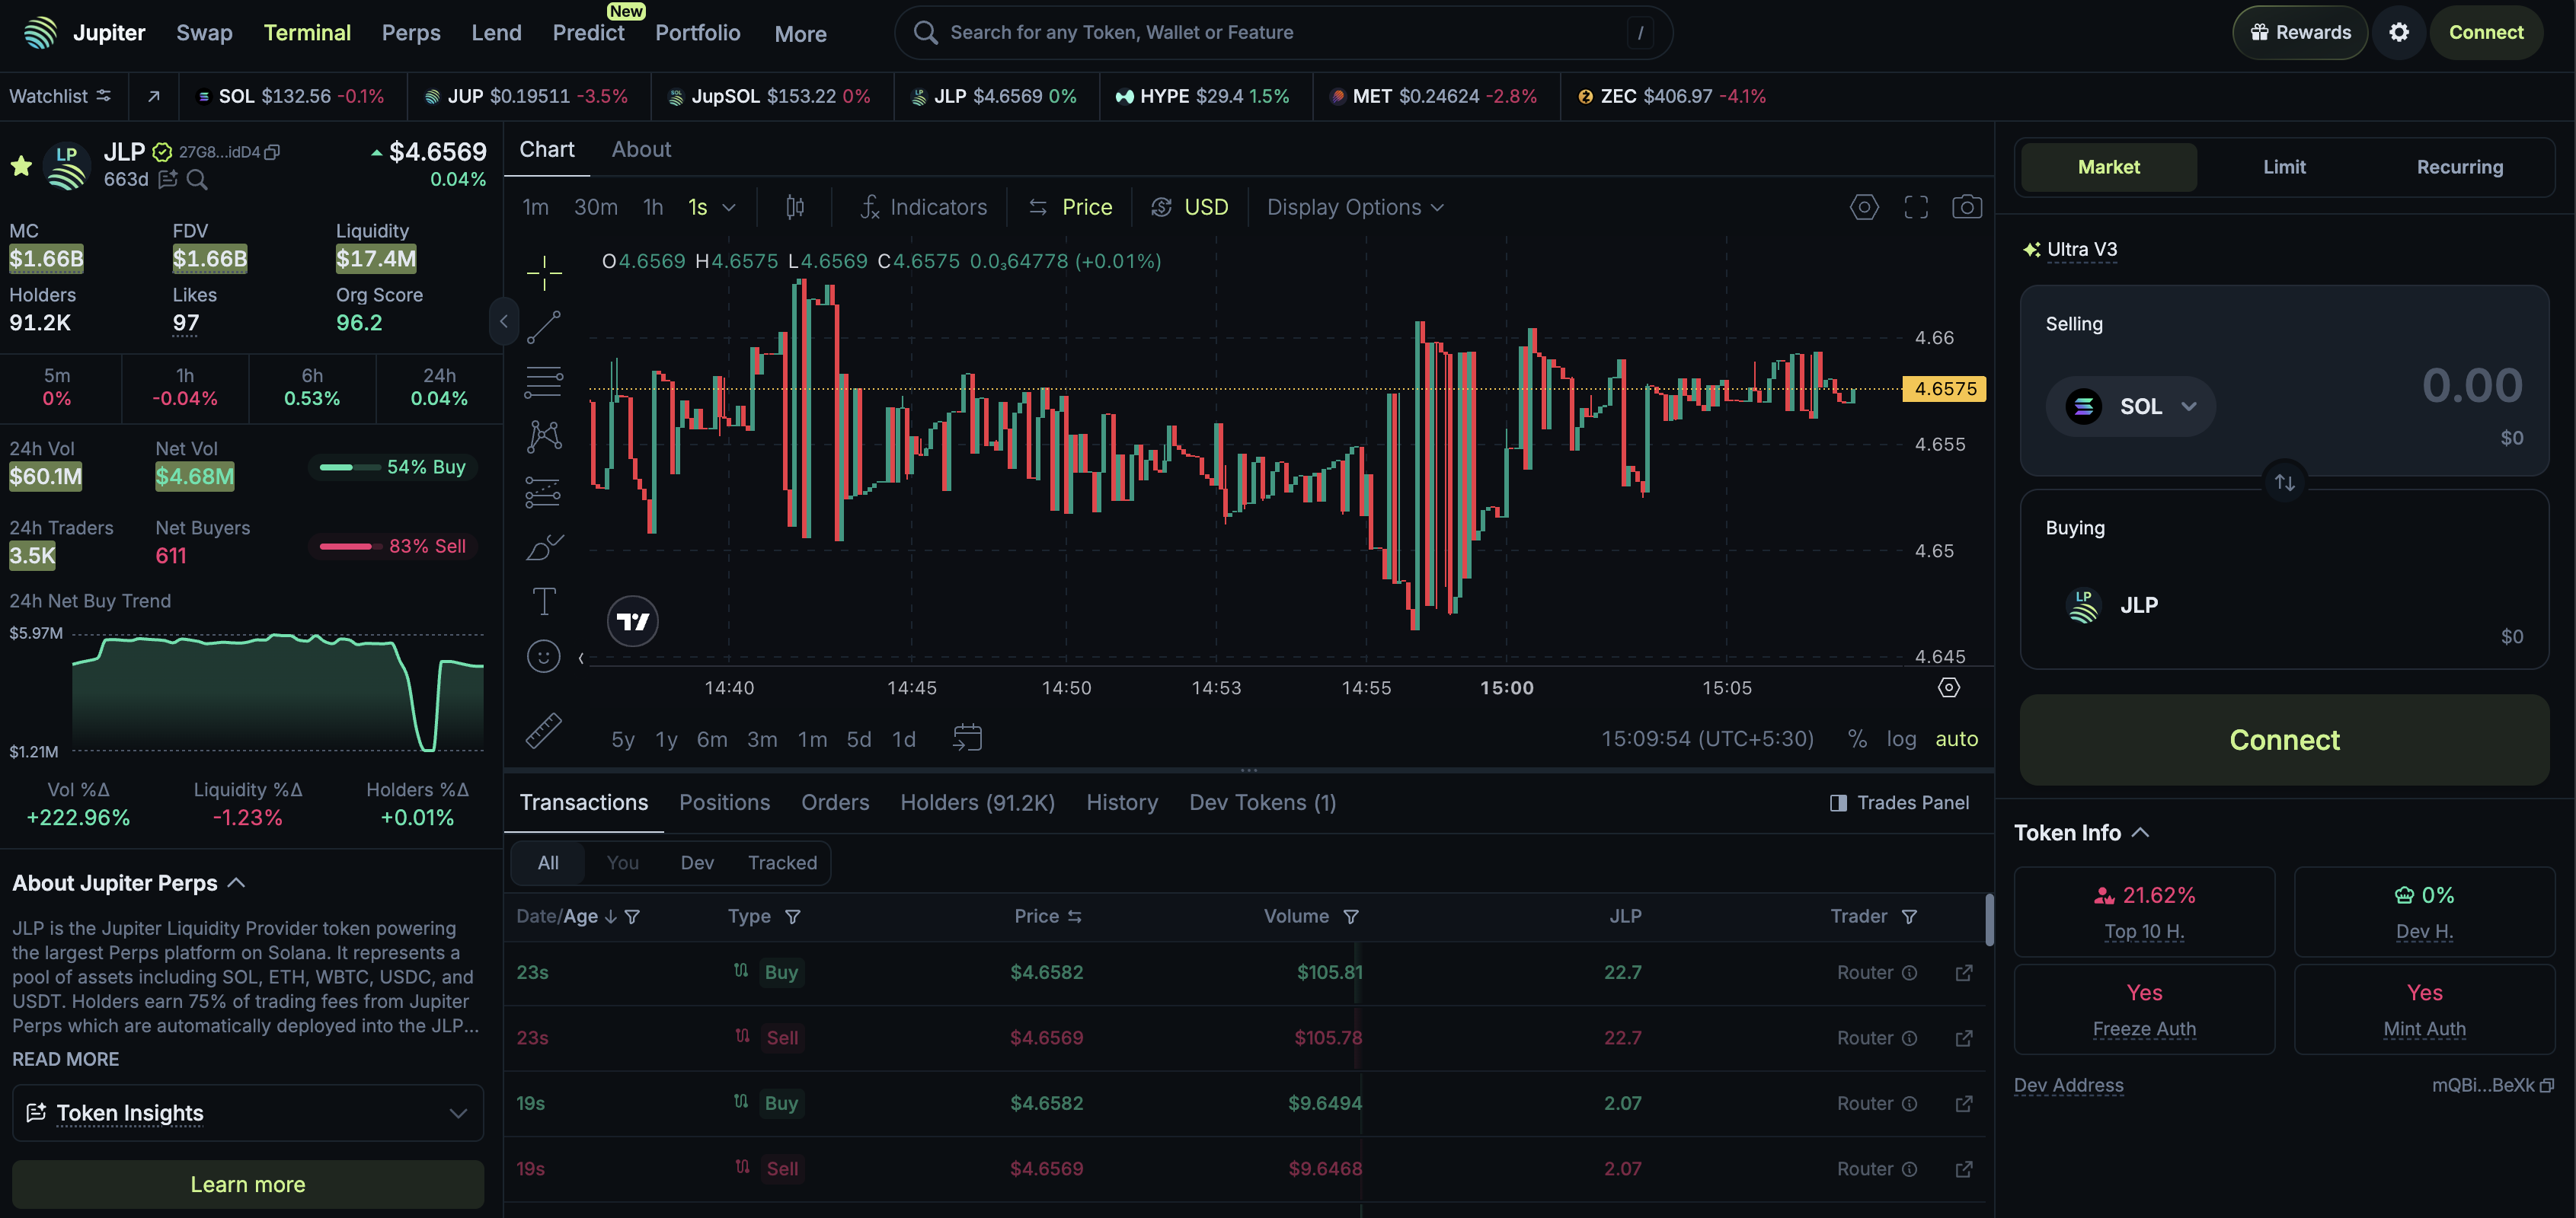The image size is (2576, 1218).
Task: Select the trend line drawing tool
Action: (x=544, y=326)
